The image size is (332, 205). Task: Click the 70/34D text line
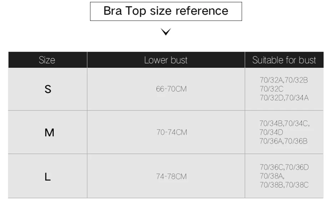[x=271, y=132]
